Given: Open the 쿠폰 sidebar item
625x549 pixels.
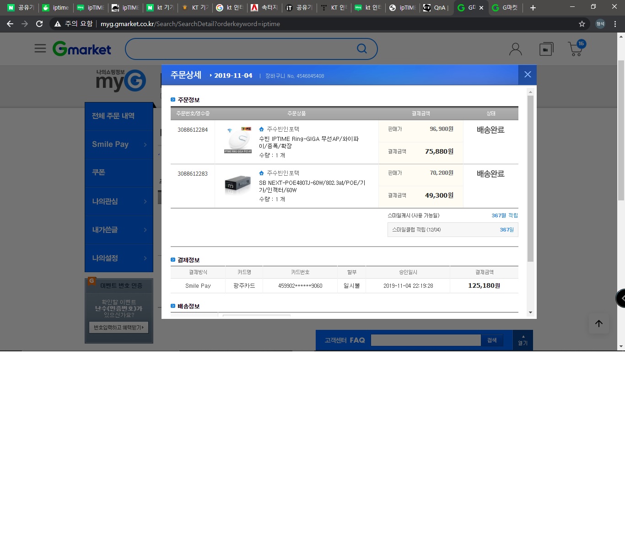Looking at the screenshot, I should [119, 173].
